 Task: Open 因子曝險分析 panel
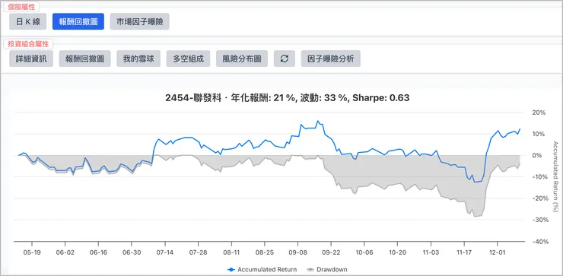click(x=331, y=59)
